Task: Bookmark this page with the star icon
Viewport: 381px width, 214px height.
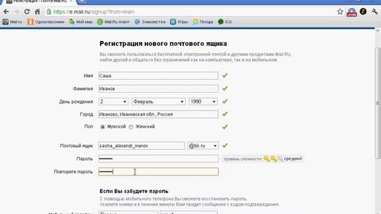Action: (x=340, y=11)
